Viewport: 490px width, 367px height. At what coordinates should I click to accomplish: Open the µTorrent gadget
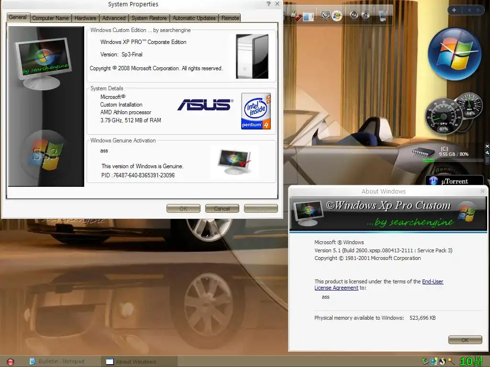point(454,181)
